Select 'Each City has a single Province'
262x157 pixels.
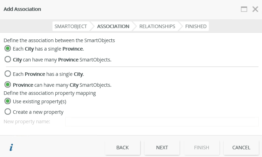7,48
